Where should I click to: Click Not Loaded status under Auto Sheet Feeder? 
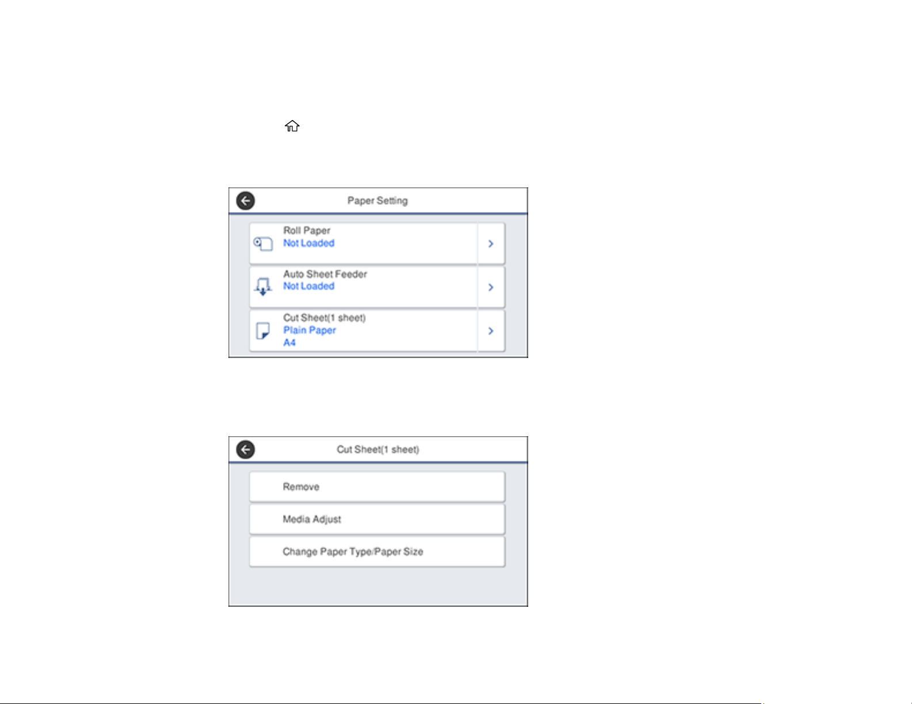pos(308,286)
